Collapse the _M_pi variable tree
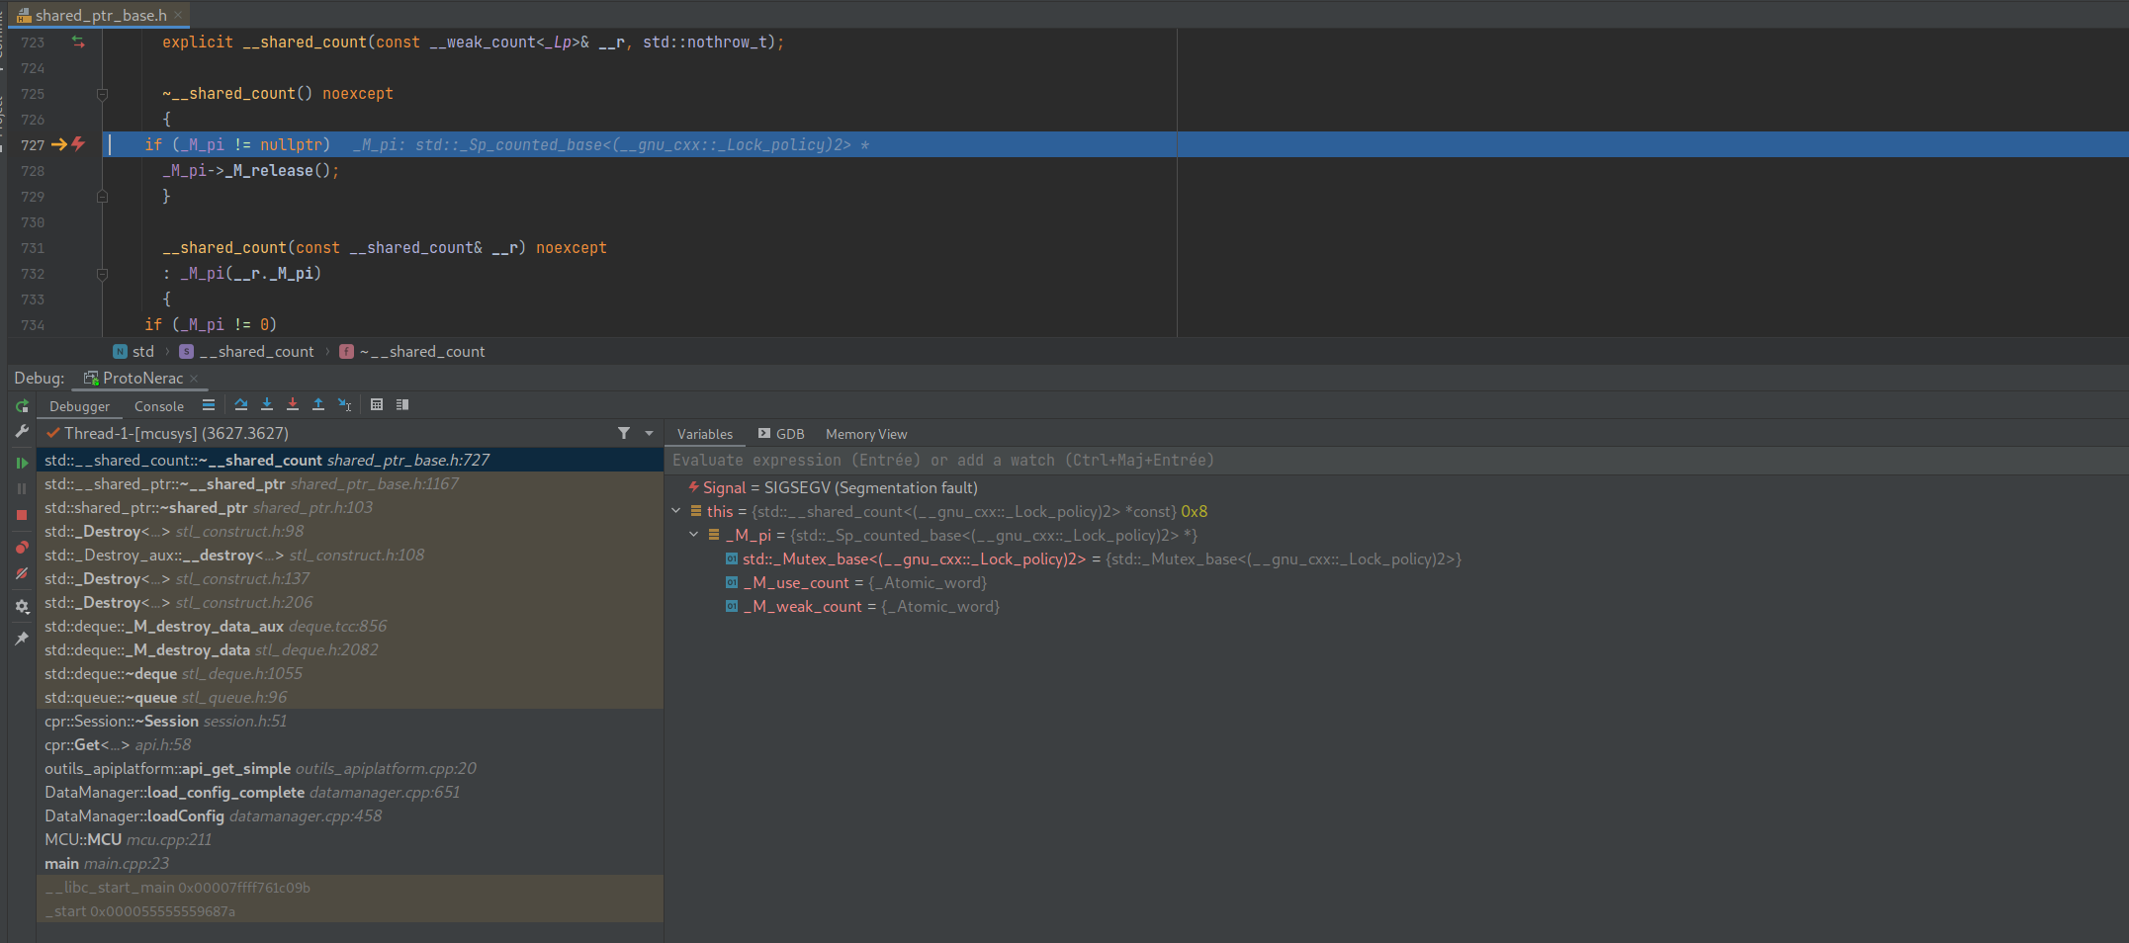 [693, 534]
